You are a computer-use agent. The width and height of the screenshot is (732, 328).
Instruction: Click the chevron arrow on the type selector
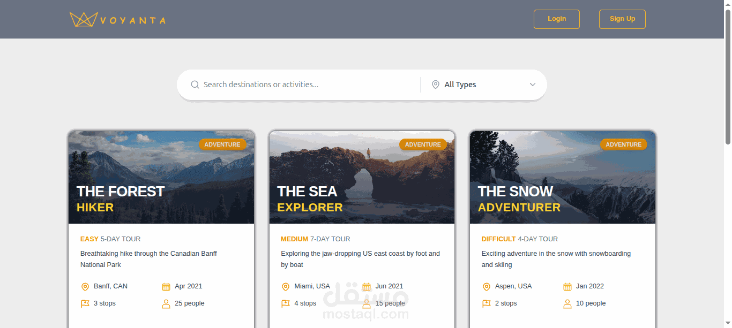532,85
